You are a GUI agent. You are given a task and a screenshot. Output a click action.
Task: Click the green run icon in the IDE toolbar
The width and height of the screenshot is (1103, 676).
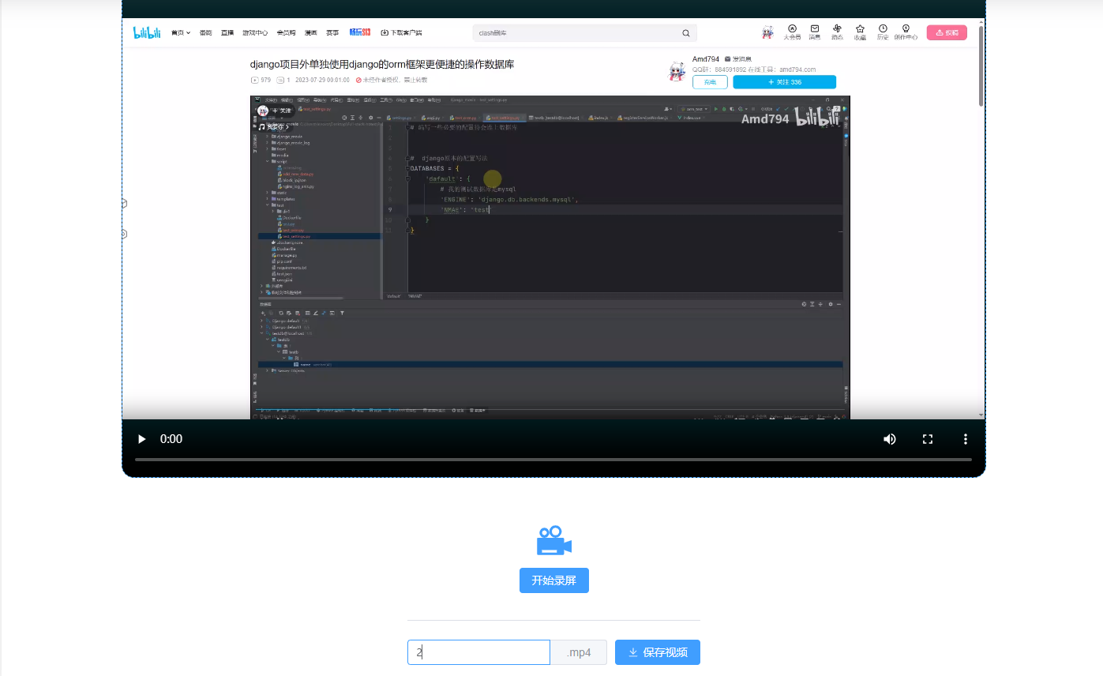click(716, 108)
